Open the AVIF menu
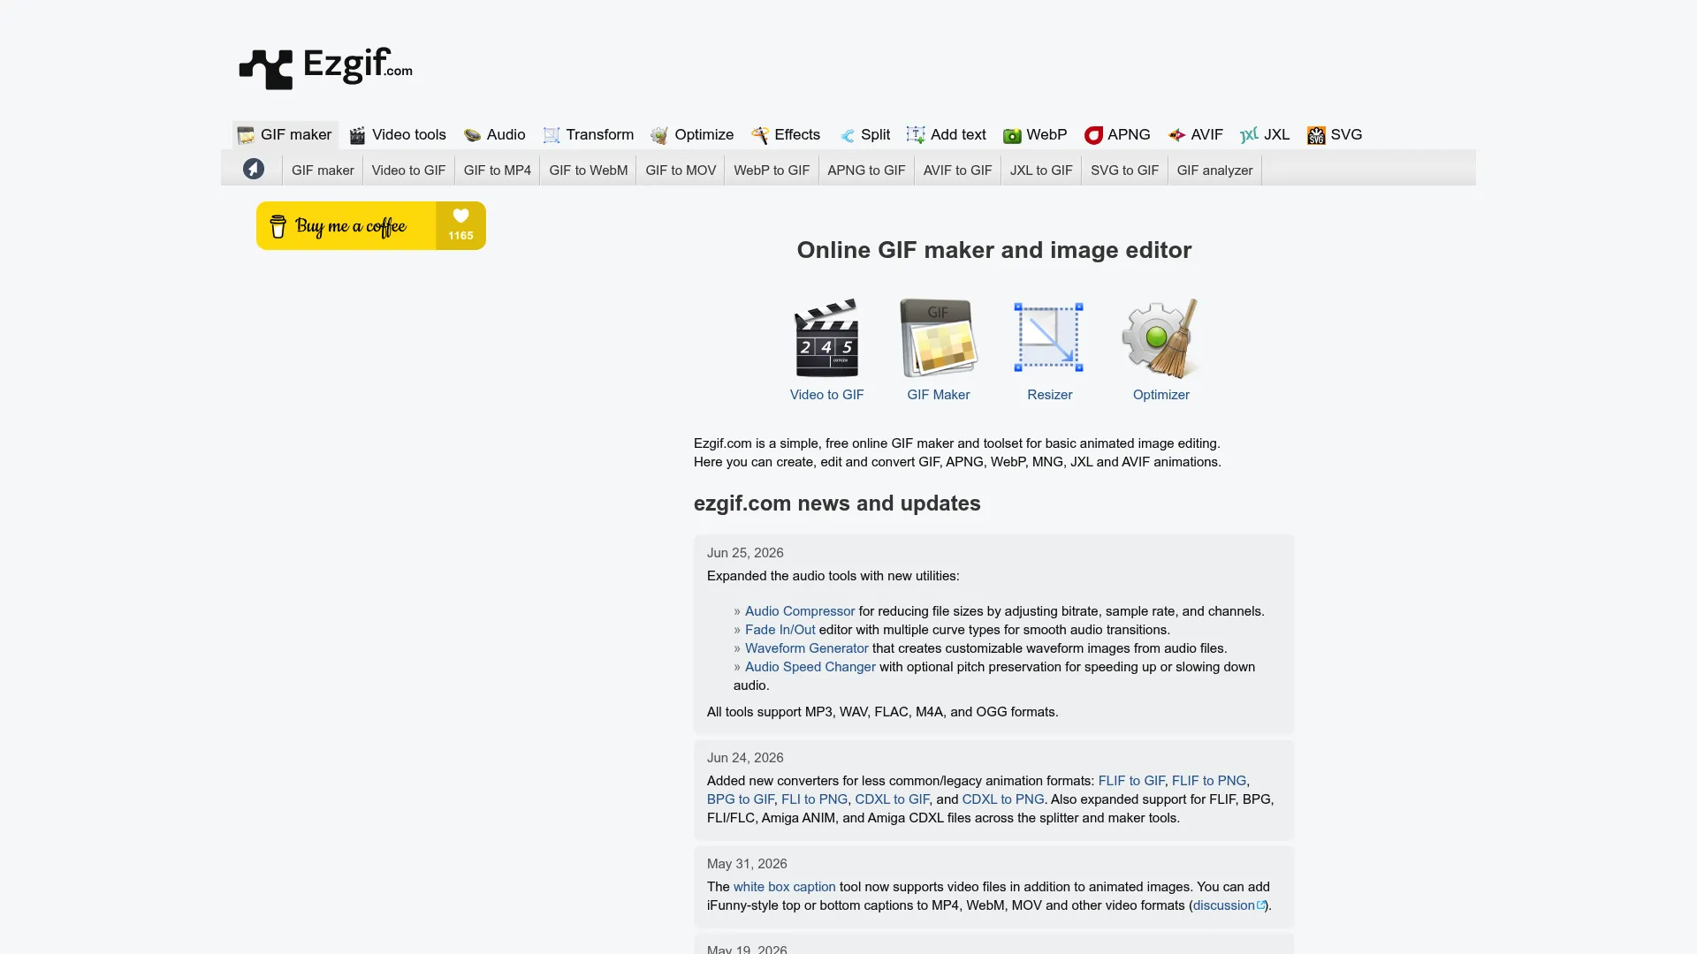This screenshot has width=1697, height=954. tap(1196, 134)
